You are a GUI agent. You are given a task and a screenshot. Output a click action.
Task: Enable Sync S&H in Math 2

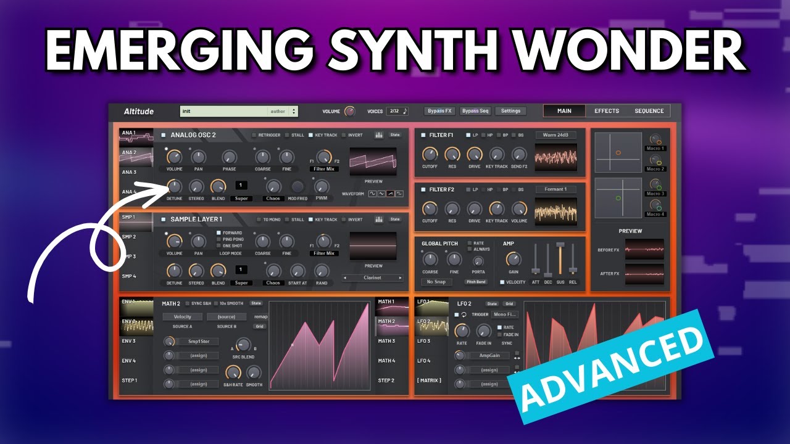pyautogui.click(x=187, y=303)
